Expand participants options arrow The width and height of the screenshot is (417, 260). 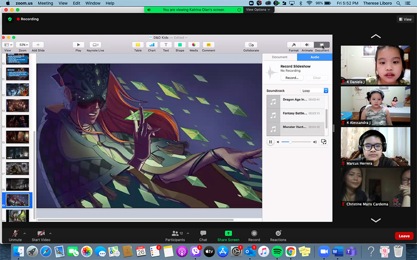point(188,233)
